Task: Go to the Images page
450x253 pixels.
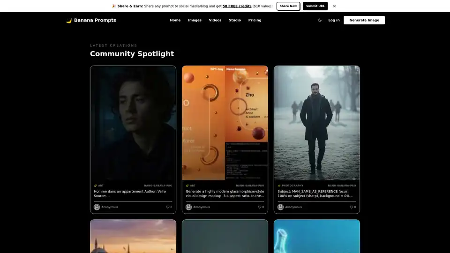Action: [x=195, y=20]
